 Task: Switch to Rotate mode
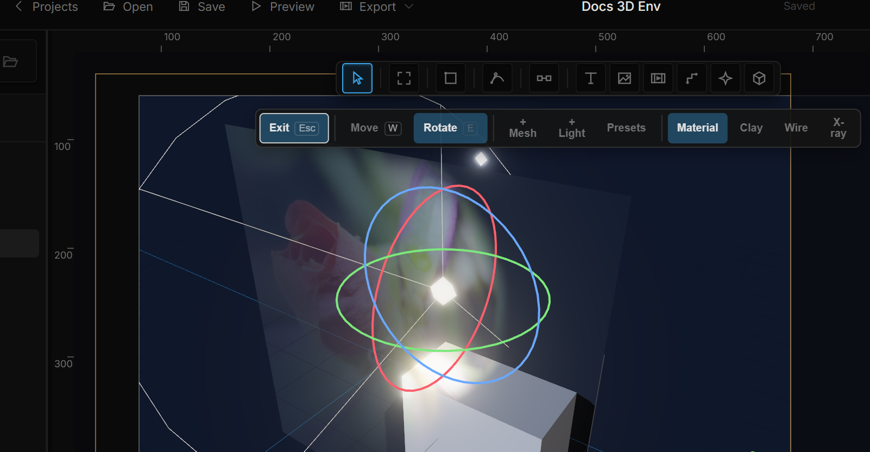point(450,128)
